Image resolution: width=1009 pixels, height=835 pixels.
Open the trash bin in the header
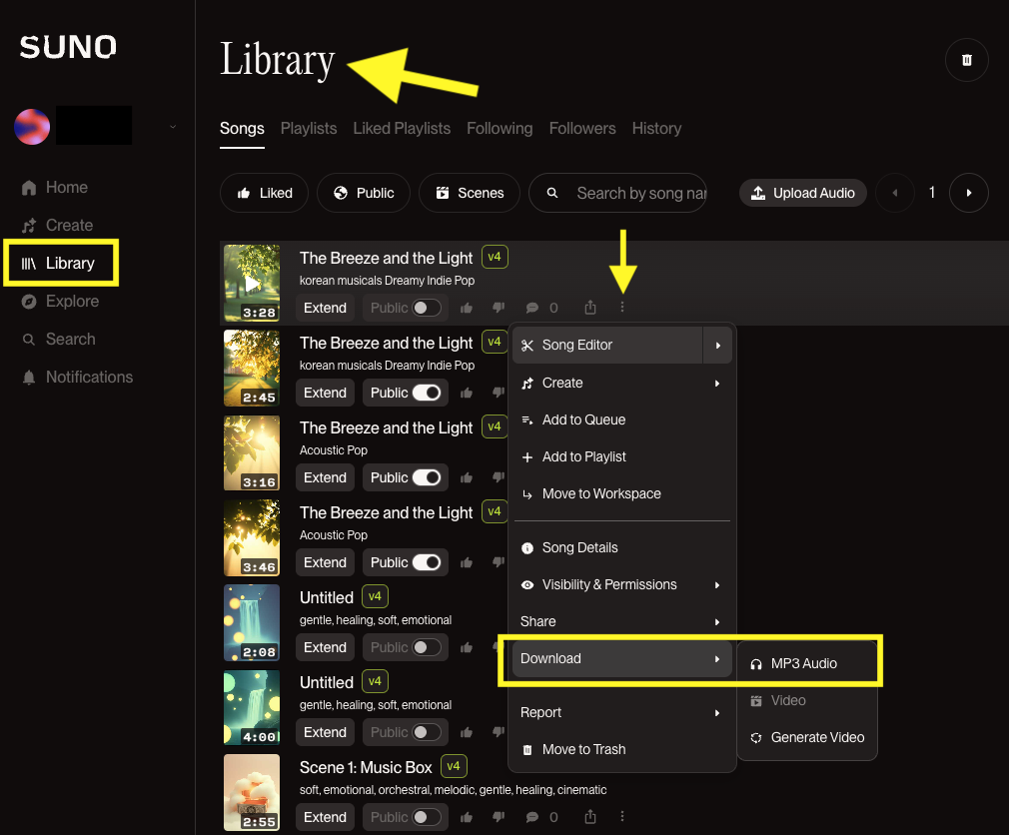[x=966, y=60]
